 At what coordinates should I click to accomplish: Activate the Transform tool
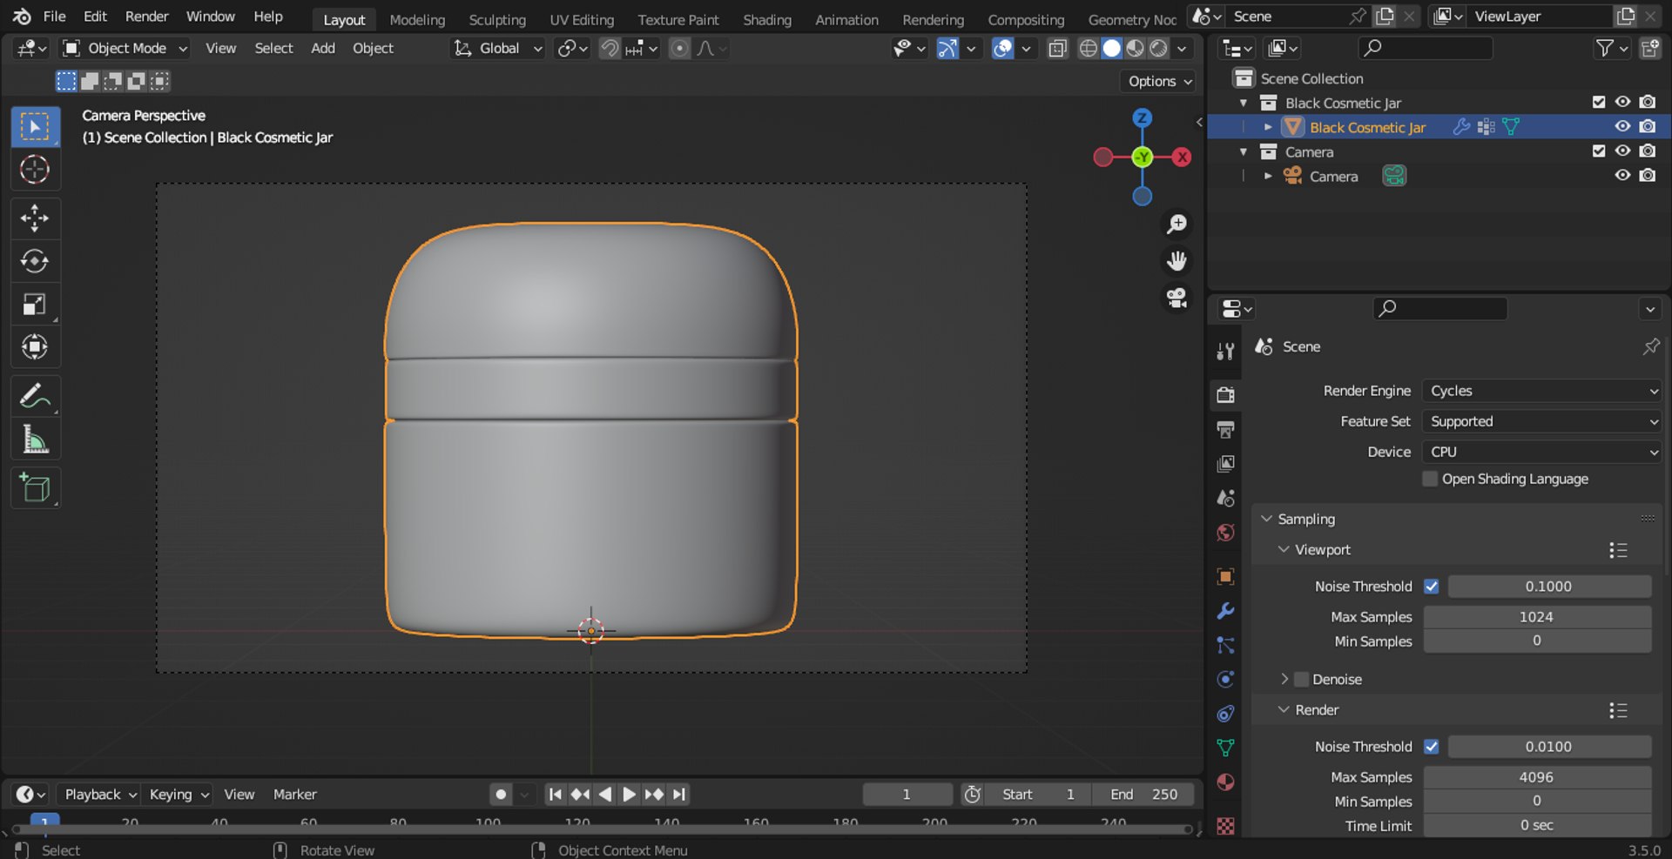(x=35, y=347)
